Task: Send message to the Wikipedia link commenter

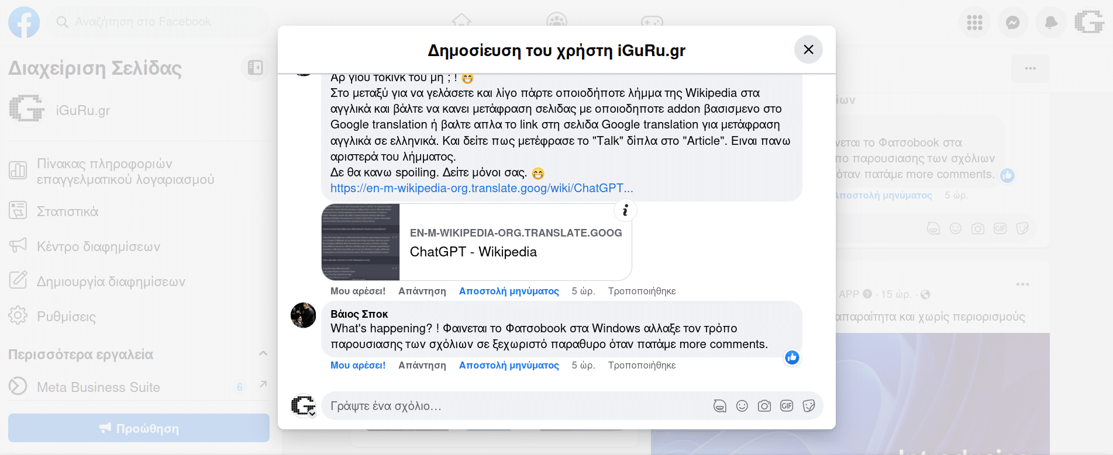Action: 509,291
